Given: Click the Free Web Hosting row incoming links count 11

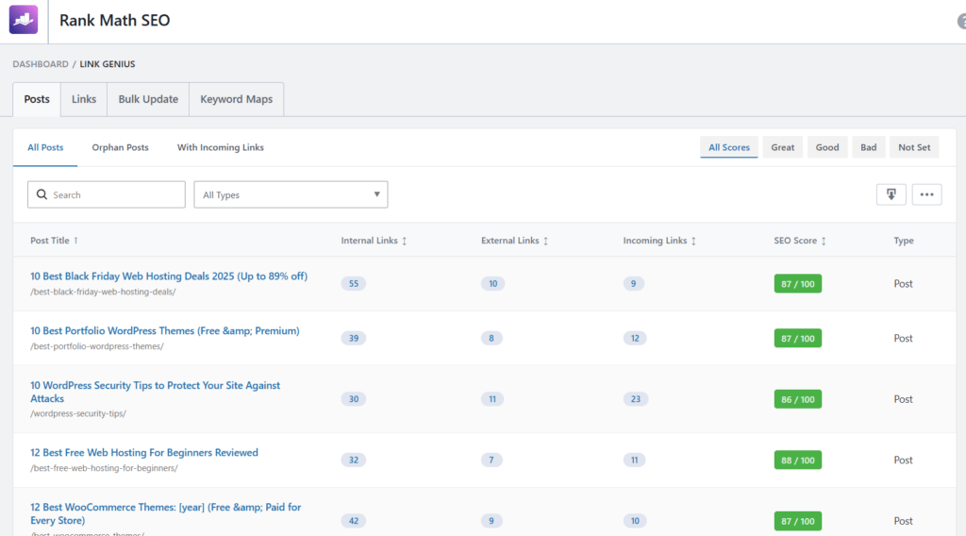Looking at the screenshot, I should tap(634, 461).
